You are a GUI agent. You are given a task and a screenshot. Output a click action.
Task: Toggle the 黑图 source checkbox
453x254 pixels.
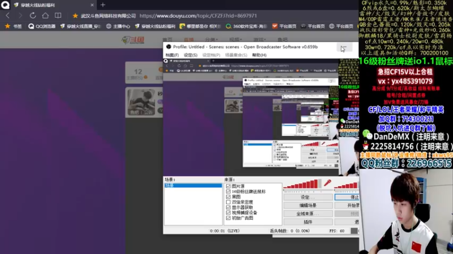pos(228,196)
